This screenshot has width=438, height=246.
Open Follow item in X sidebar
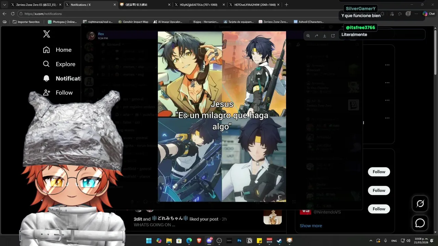click(58, 93)
